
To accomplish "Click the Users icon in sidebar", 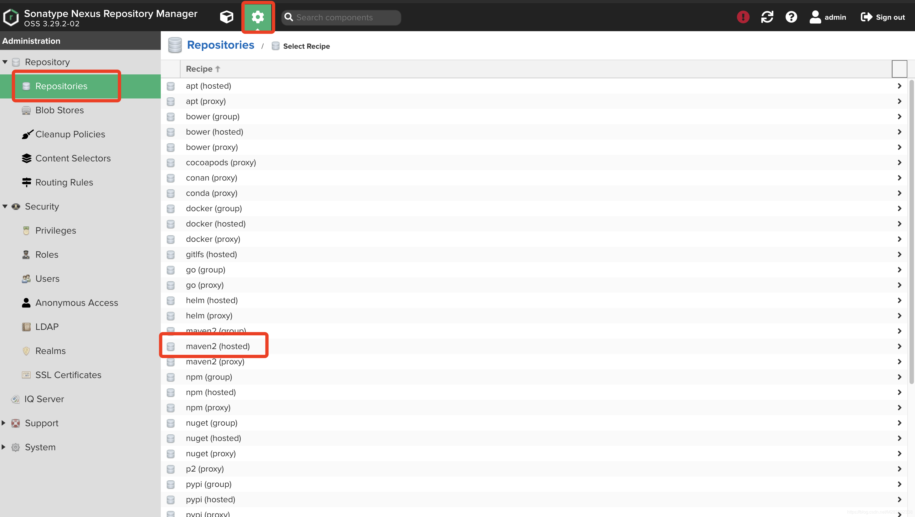I will click(x=26, y=278).
